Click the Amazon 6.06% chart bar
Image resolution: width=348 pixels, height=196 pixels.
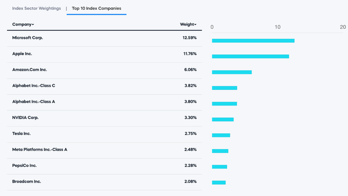click(232, 72)
